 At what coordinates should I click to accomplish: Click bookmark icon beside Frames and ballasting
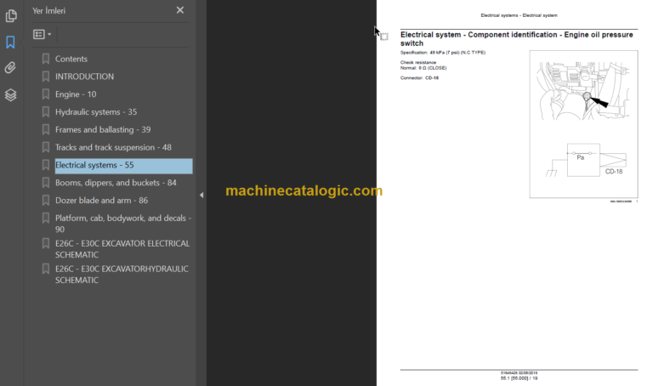click(x=46, y=129)
